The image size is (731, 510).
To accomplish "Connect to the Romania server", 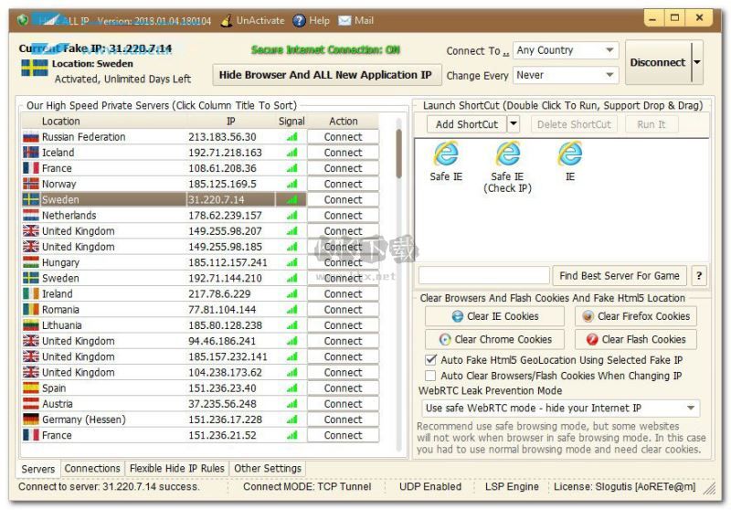I will [x=344, y=310].
